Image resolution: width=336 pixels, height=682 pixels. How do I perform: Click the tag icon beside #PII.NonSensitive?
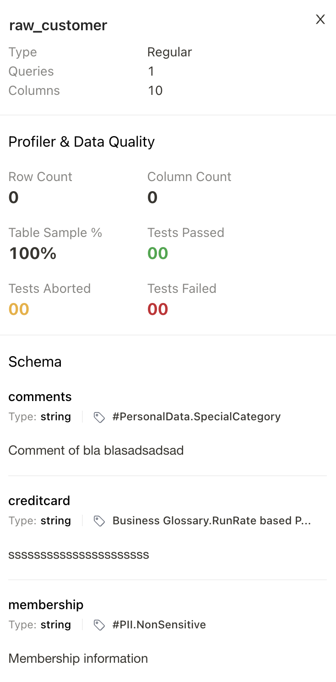(99, 625)
